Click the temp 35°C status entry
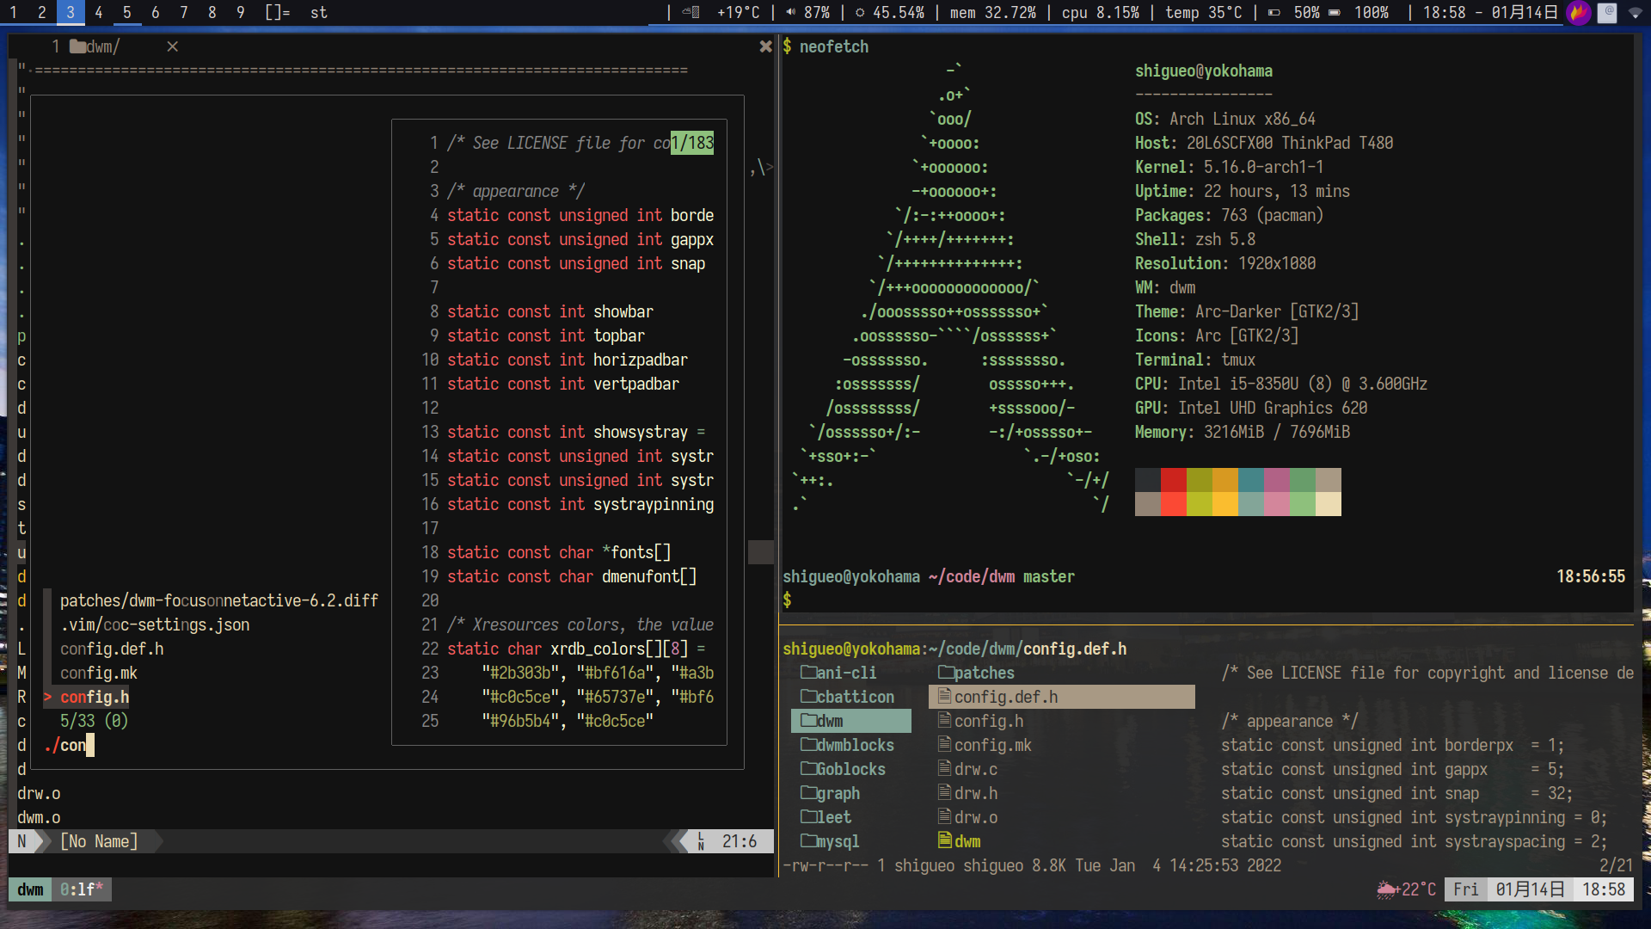The image size is (1651, 929). (x=1204, y=12)
